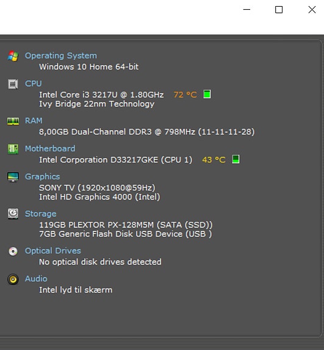Open the Operating System section link
324x350 pixels.
coord(61,55)
